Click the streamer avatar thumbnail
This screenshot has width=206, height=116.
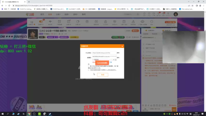click(x=33, y=34)
